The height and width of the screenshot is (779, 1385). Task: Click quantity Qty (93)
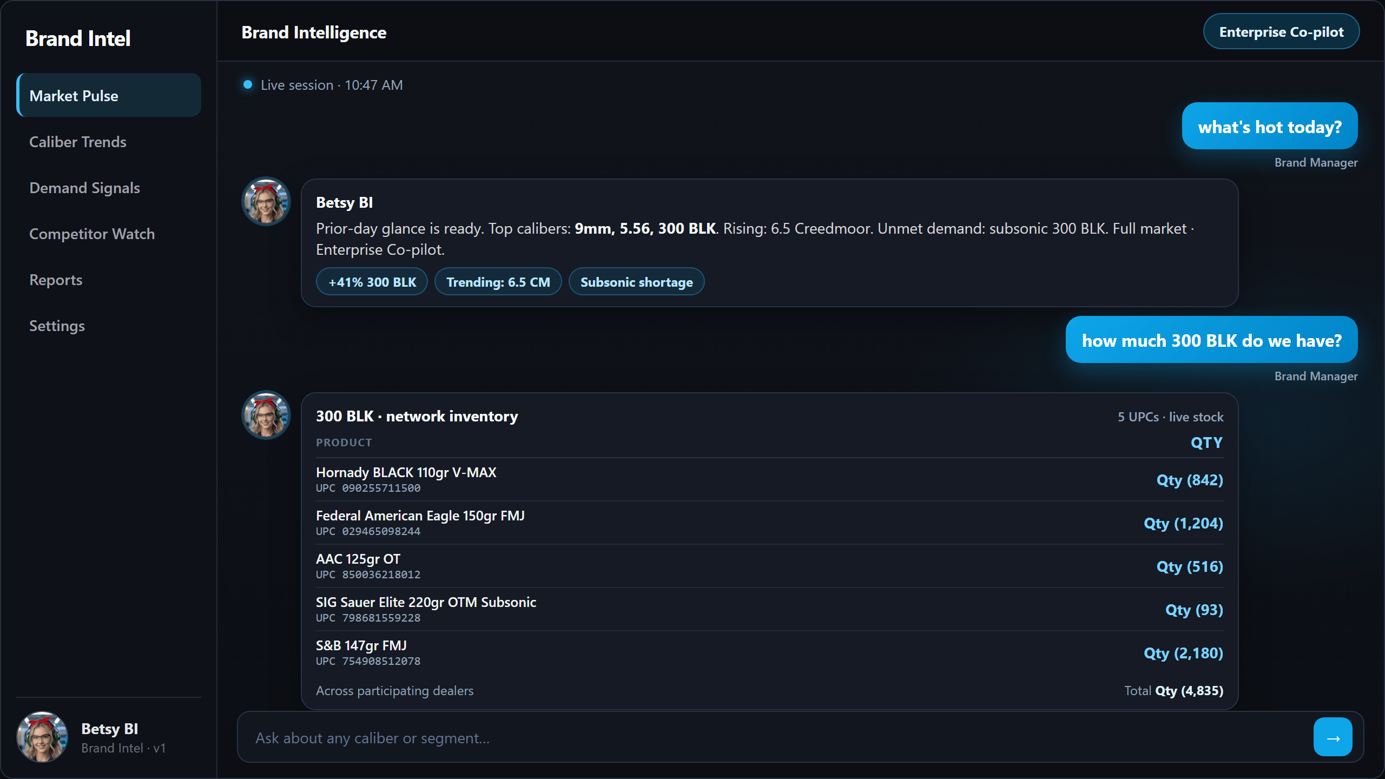[1194, 610]
